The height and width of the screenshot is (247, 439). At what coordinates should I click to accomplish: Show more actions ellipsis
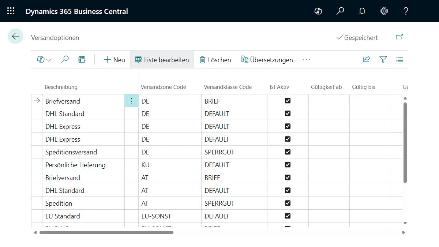click(307, 60)
